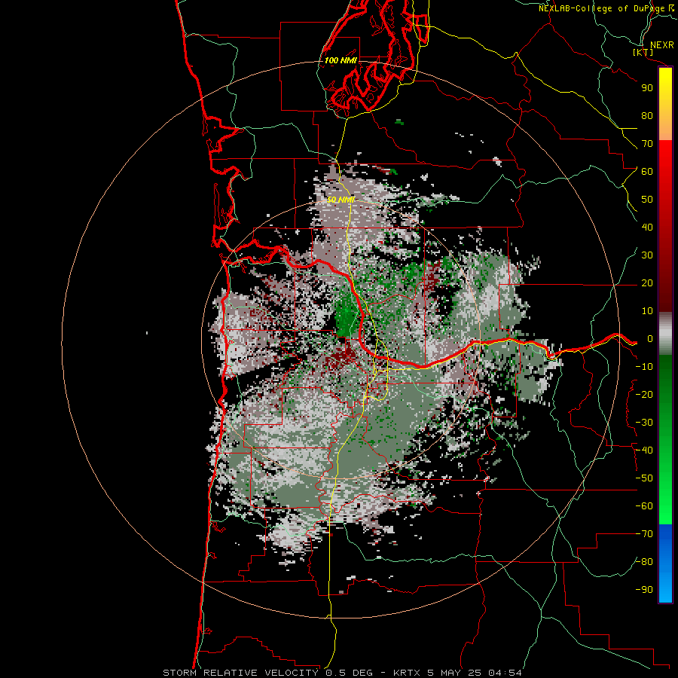This screenshot has width=678, height=678.
Task: Click the 90 value on velocity scale
Action: coord(647,88)
